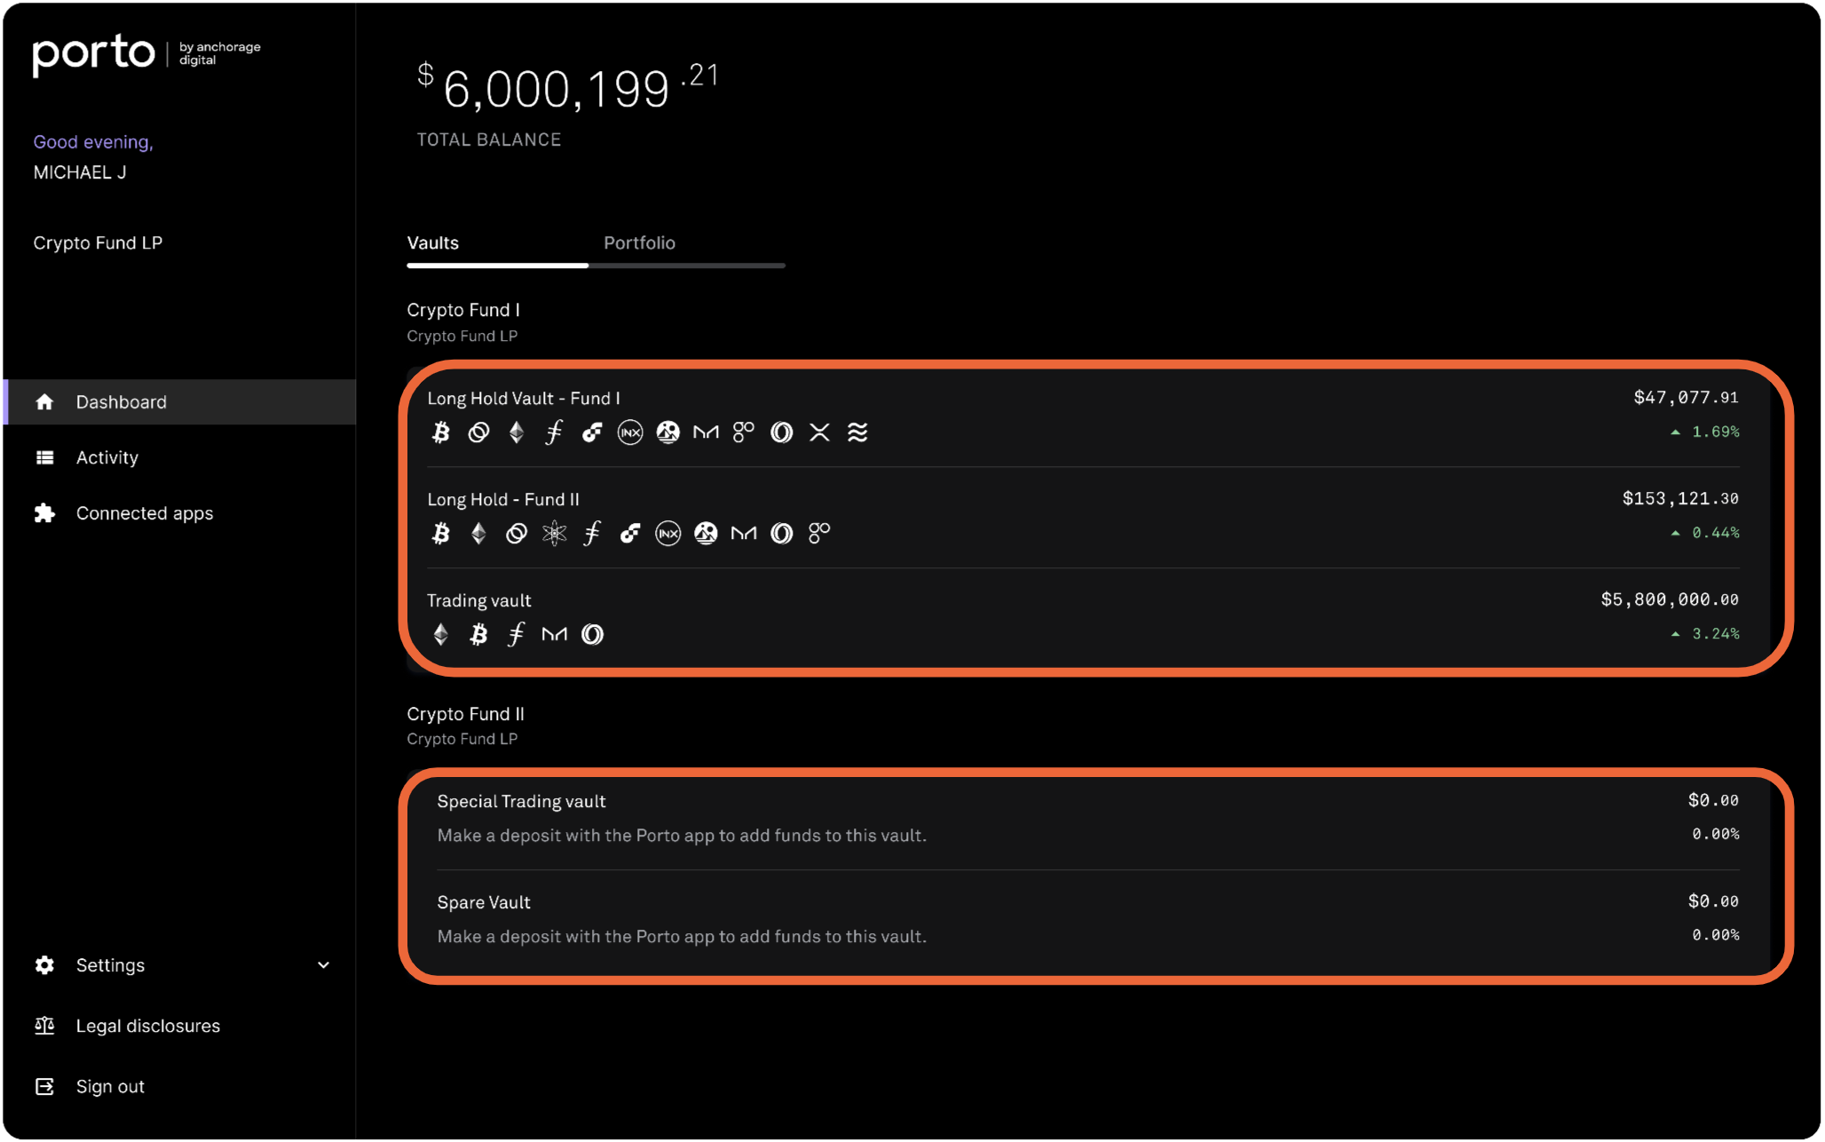Select swirl O token icon in Trading vault row
1825x1142 pixels.
593,635
